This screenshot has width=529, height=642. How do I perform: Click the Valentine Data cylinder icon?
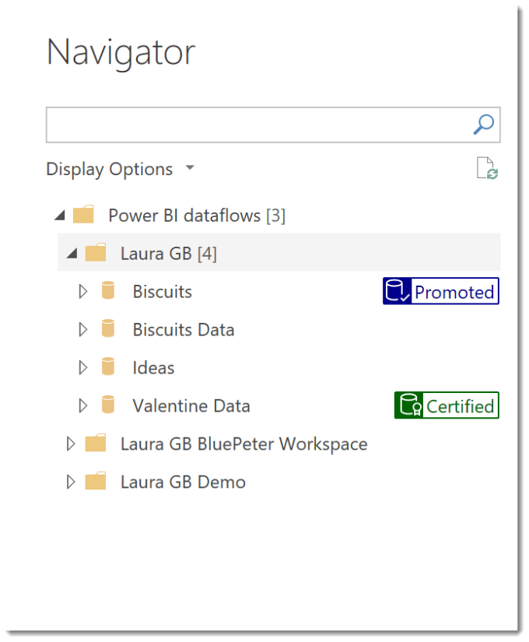[x=108, y=405]
